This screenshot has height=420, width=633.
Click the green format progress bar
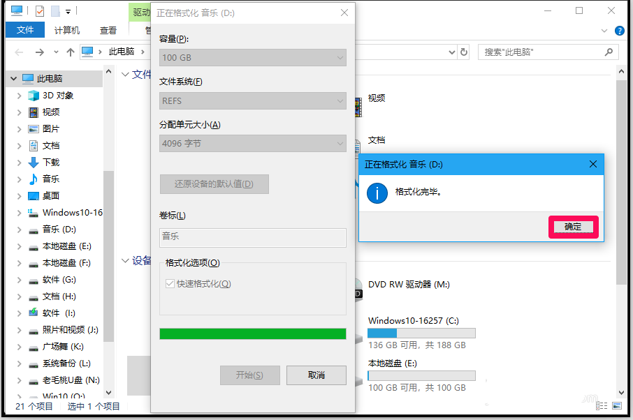[x=253, y=333]
